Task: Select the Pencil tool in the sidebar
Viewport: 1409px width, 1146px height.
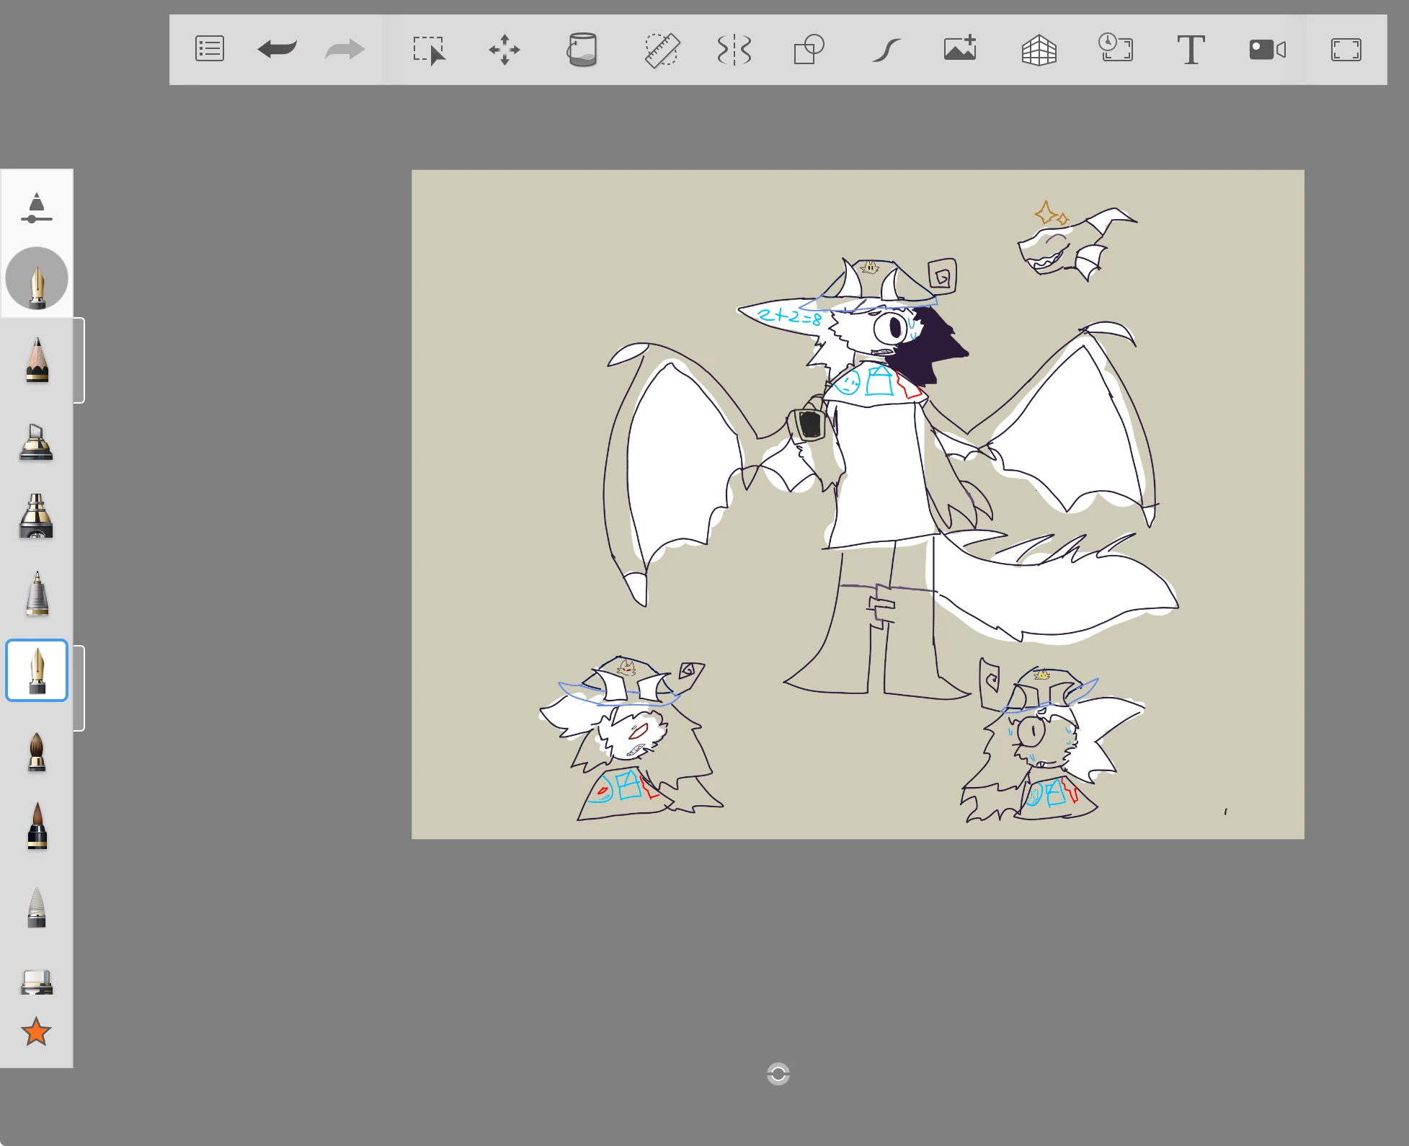Action: pos(37,360)
